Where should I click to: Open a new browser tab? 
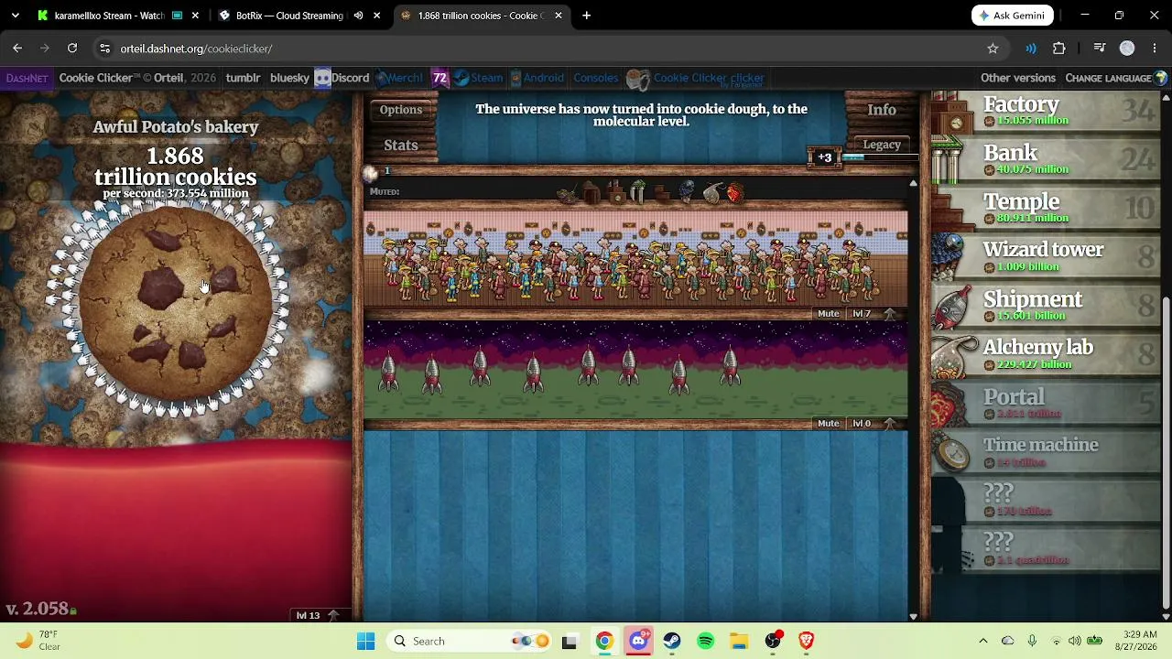(x=586, y=16)
